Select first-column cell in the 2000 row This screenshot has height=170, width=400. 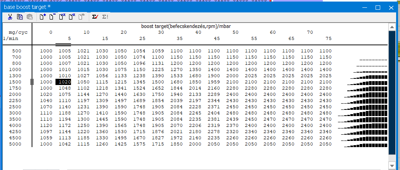[x=46, y=94]
